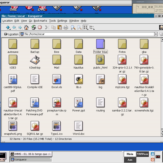Open the Tools menu
The height and width of the screenshot is (163, 163).
coord(52,21)
